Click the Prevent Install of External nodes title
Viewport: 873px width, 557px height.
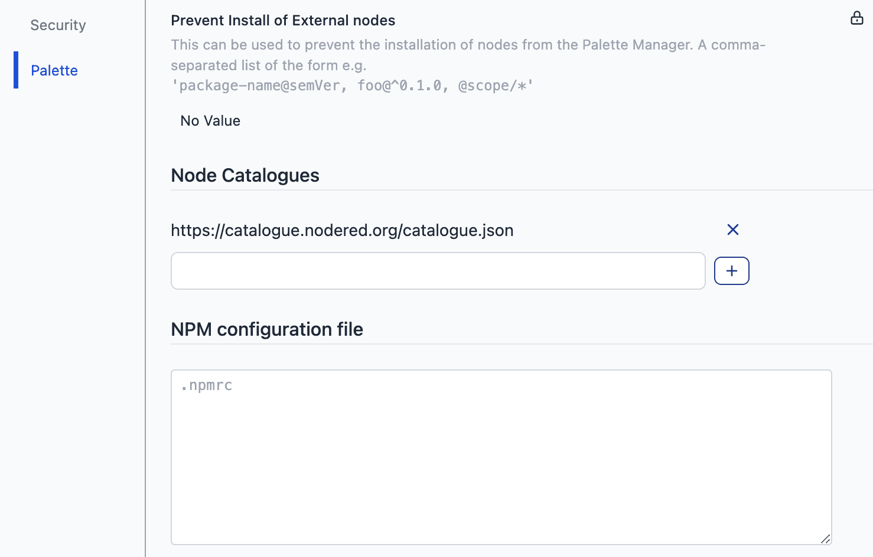(283, 20)
